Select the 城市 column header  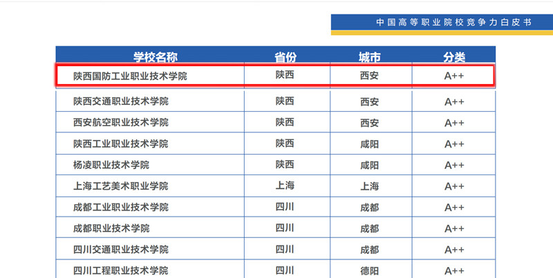370,57
